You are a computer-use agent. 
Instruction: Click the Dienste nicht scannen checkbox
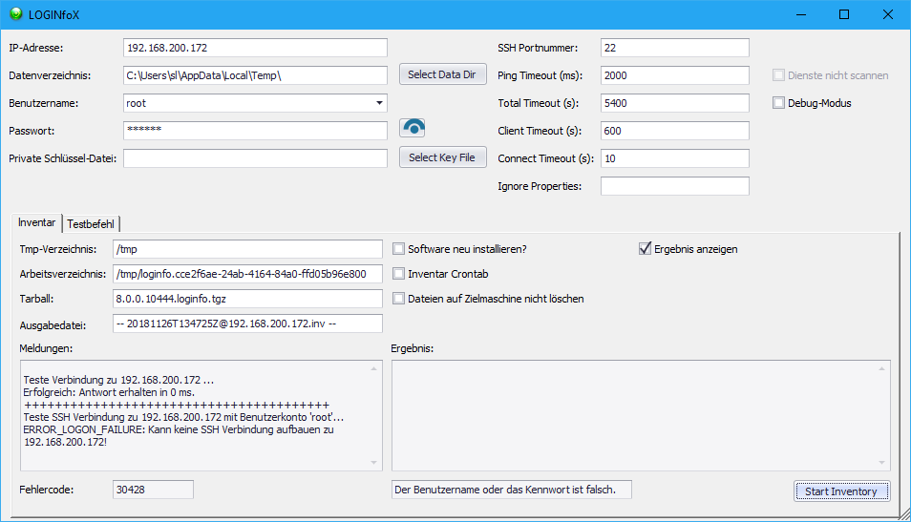(x=778, y=74)
